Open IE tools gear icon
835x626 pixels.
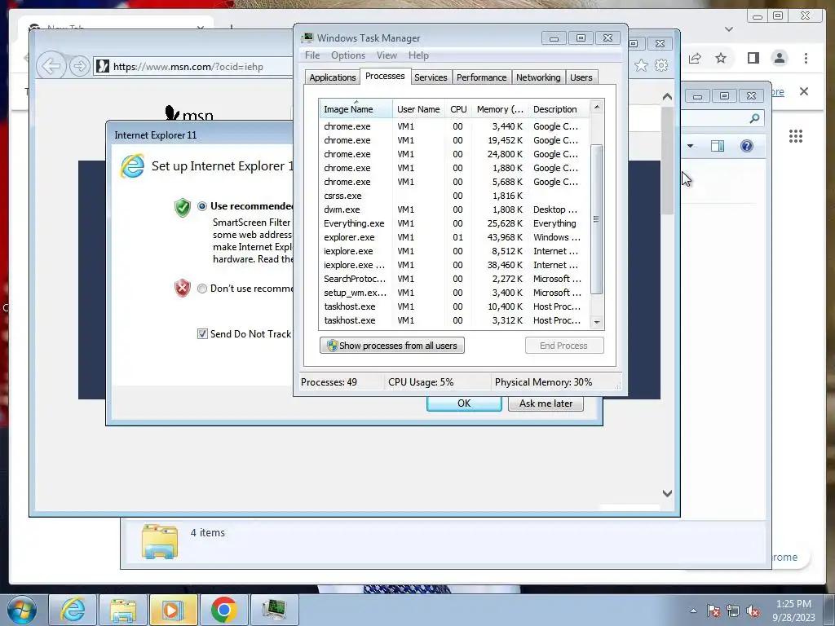[x=661, y=65]
